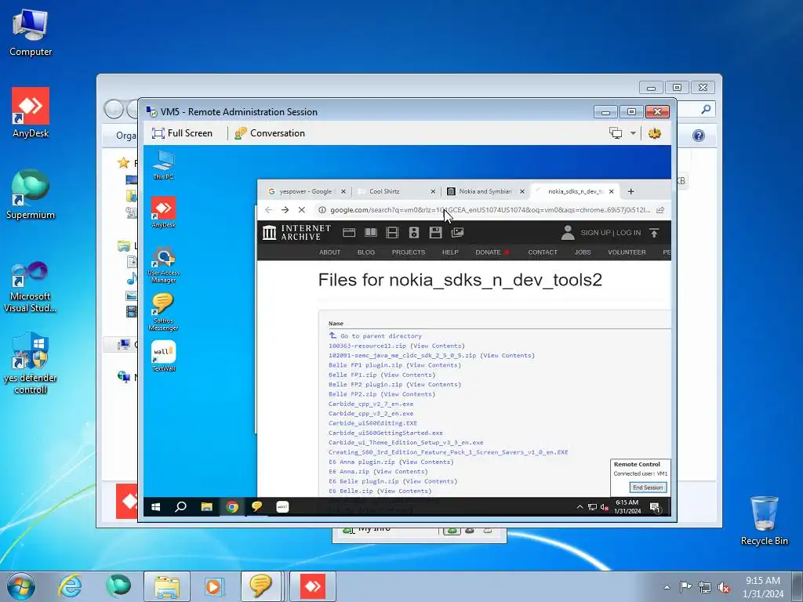Open the ABOUT menu item
The image size is (803, 602).
[330, 252]
